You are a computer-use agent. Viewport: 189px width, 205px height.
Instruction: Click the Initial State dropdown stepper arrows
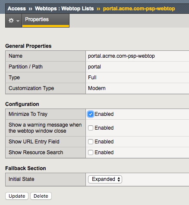(x=119, y=179)
